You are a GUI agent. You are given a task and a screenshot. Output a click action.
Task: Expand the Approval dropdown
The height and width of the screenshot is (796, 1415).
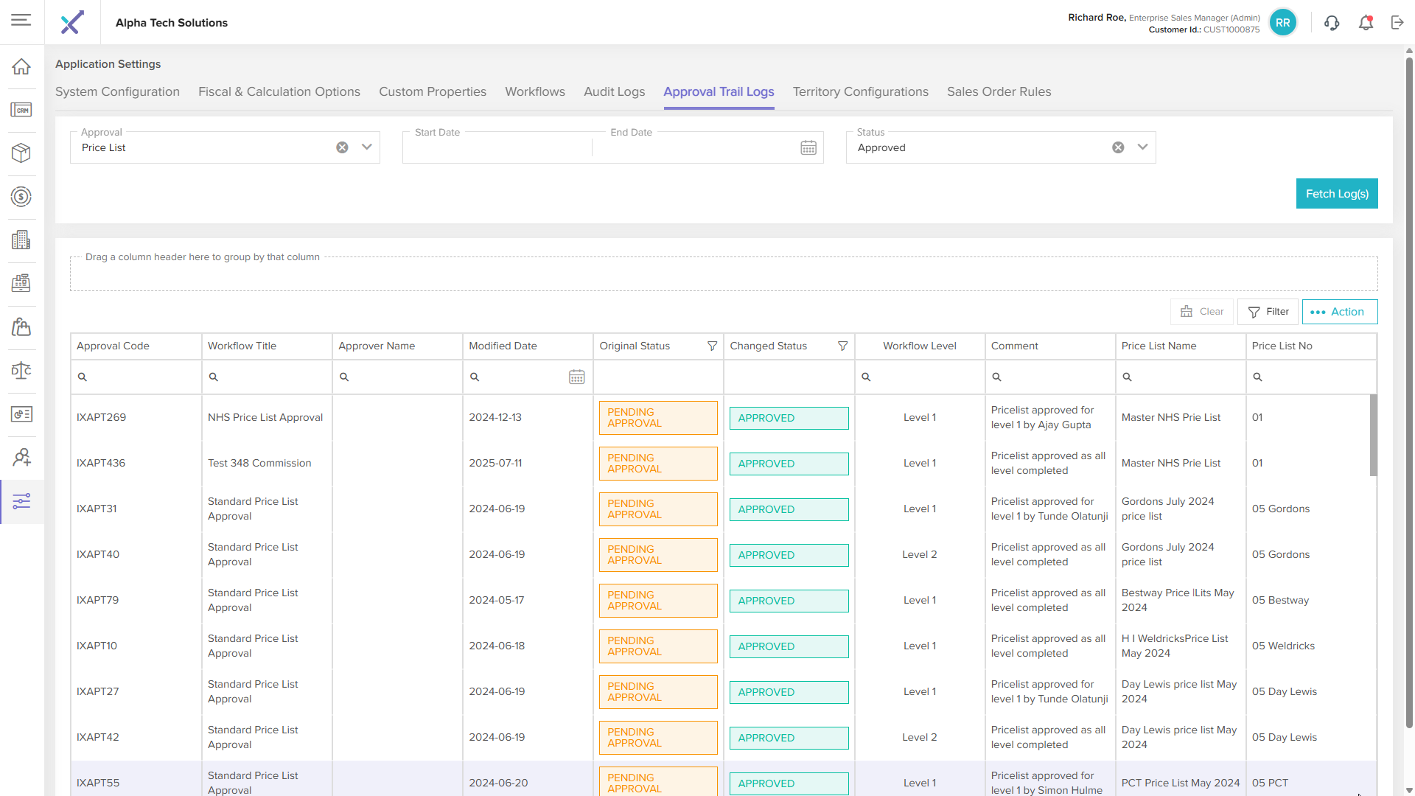pos(367,147)
